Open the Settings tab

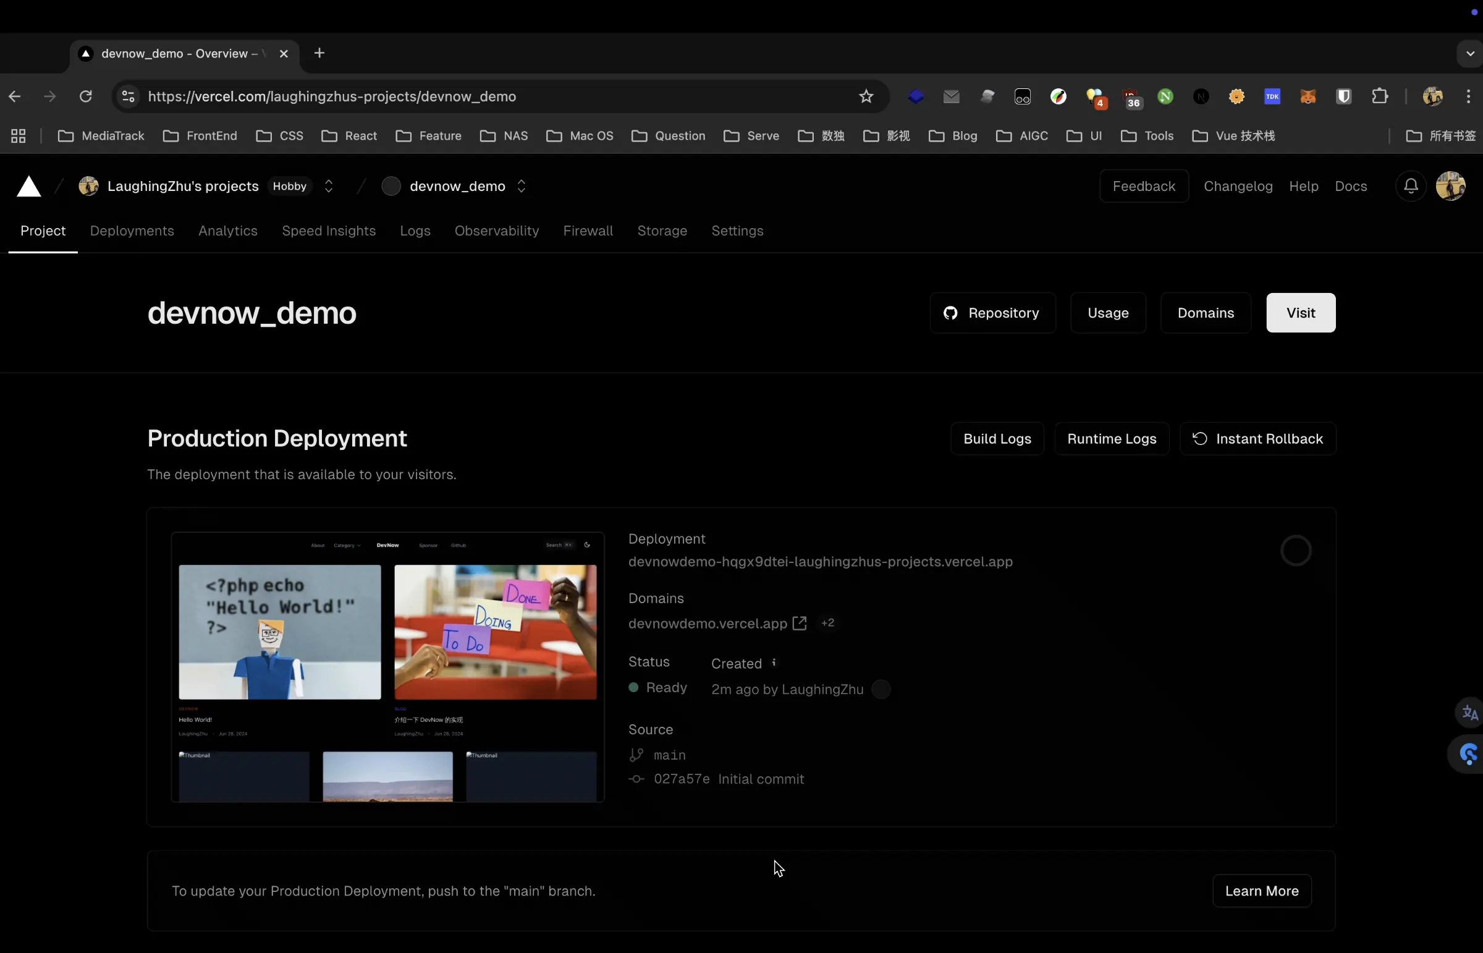(737, 231)
